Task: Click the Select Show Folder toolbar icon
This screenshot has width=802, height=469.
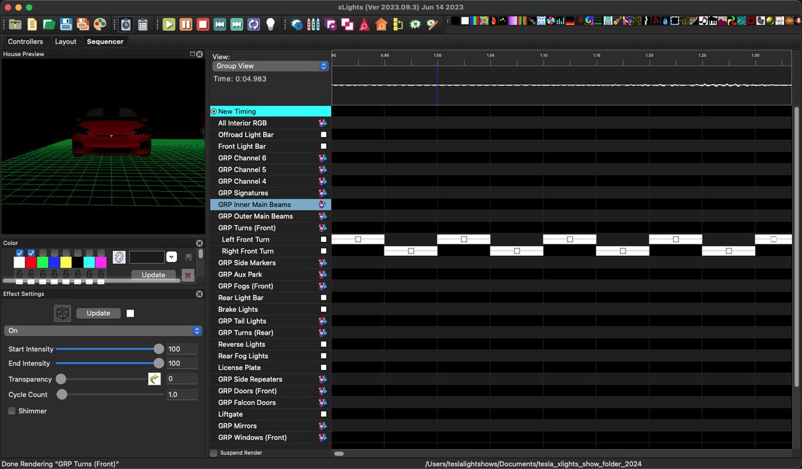Action: [15, 24]
